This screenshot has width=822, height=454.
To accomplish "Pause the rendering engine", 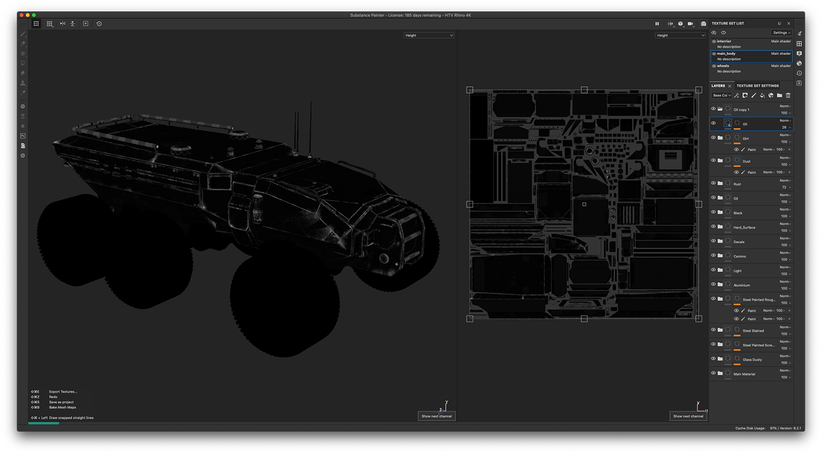I will 657,23.
